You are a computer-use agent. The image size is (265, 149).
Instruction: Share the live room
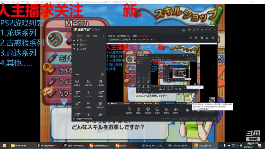point(213,38)
